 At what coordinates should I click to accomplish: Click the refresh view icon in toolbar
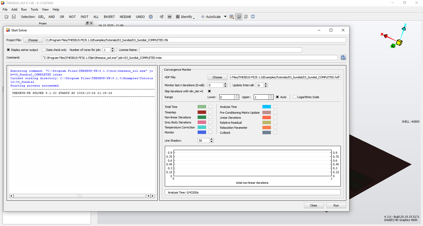point(253,17)
